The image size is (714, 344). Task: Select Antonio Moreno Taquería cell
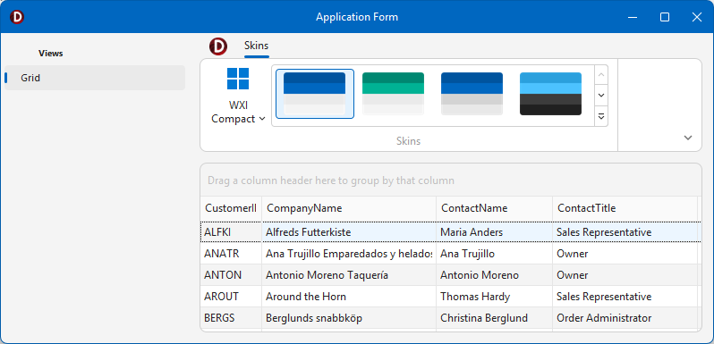[349, 275]
